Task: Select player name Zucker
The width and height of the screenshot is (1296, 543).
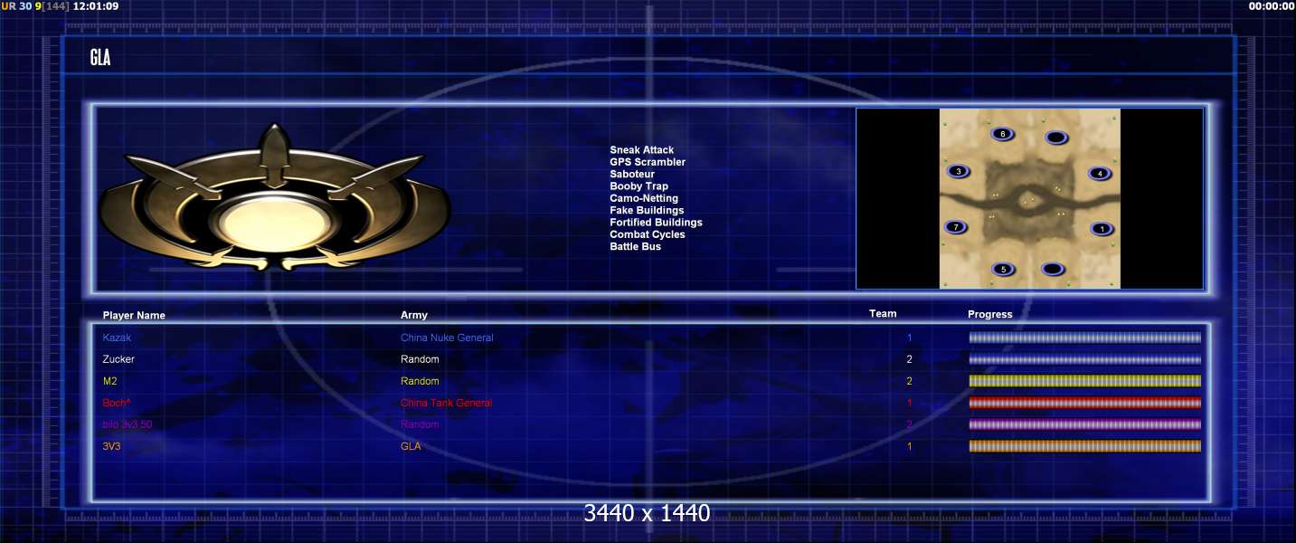Action: (118, 359)
